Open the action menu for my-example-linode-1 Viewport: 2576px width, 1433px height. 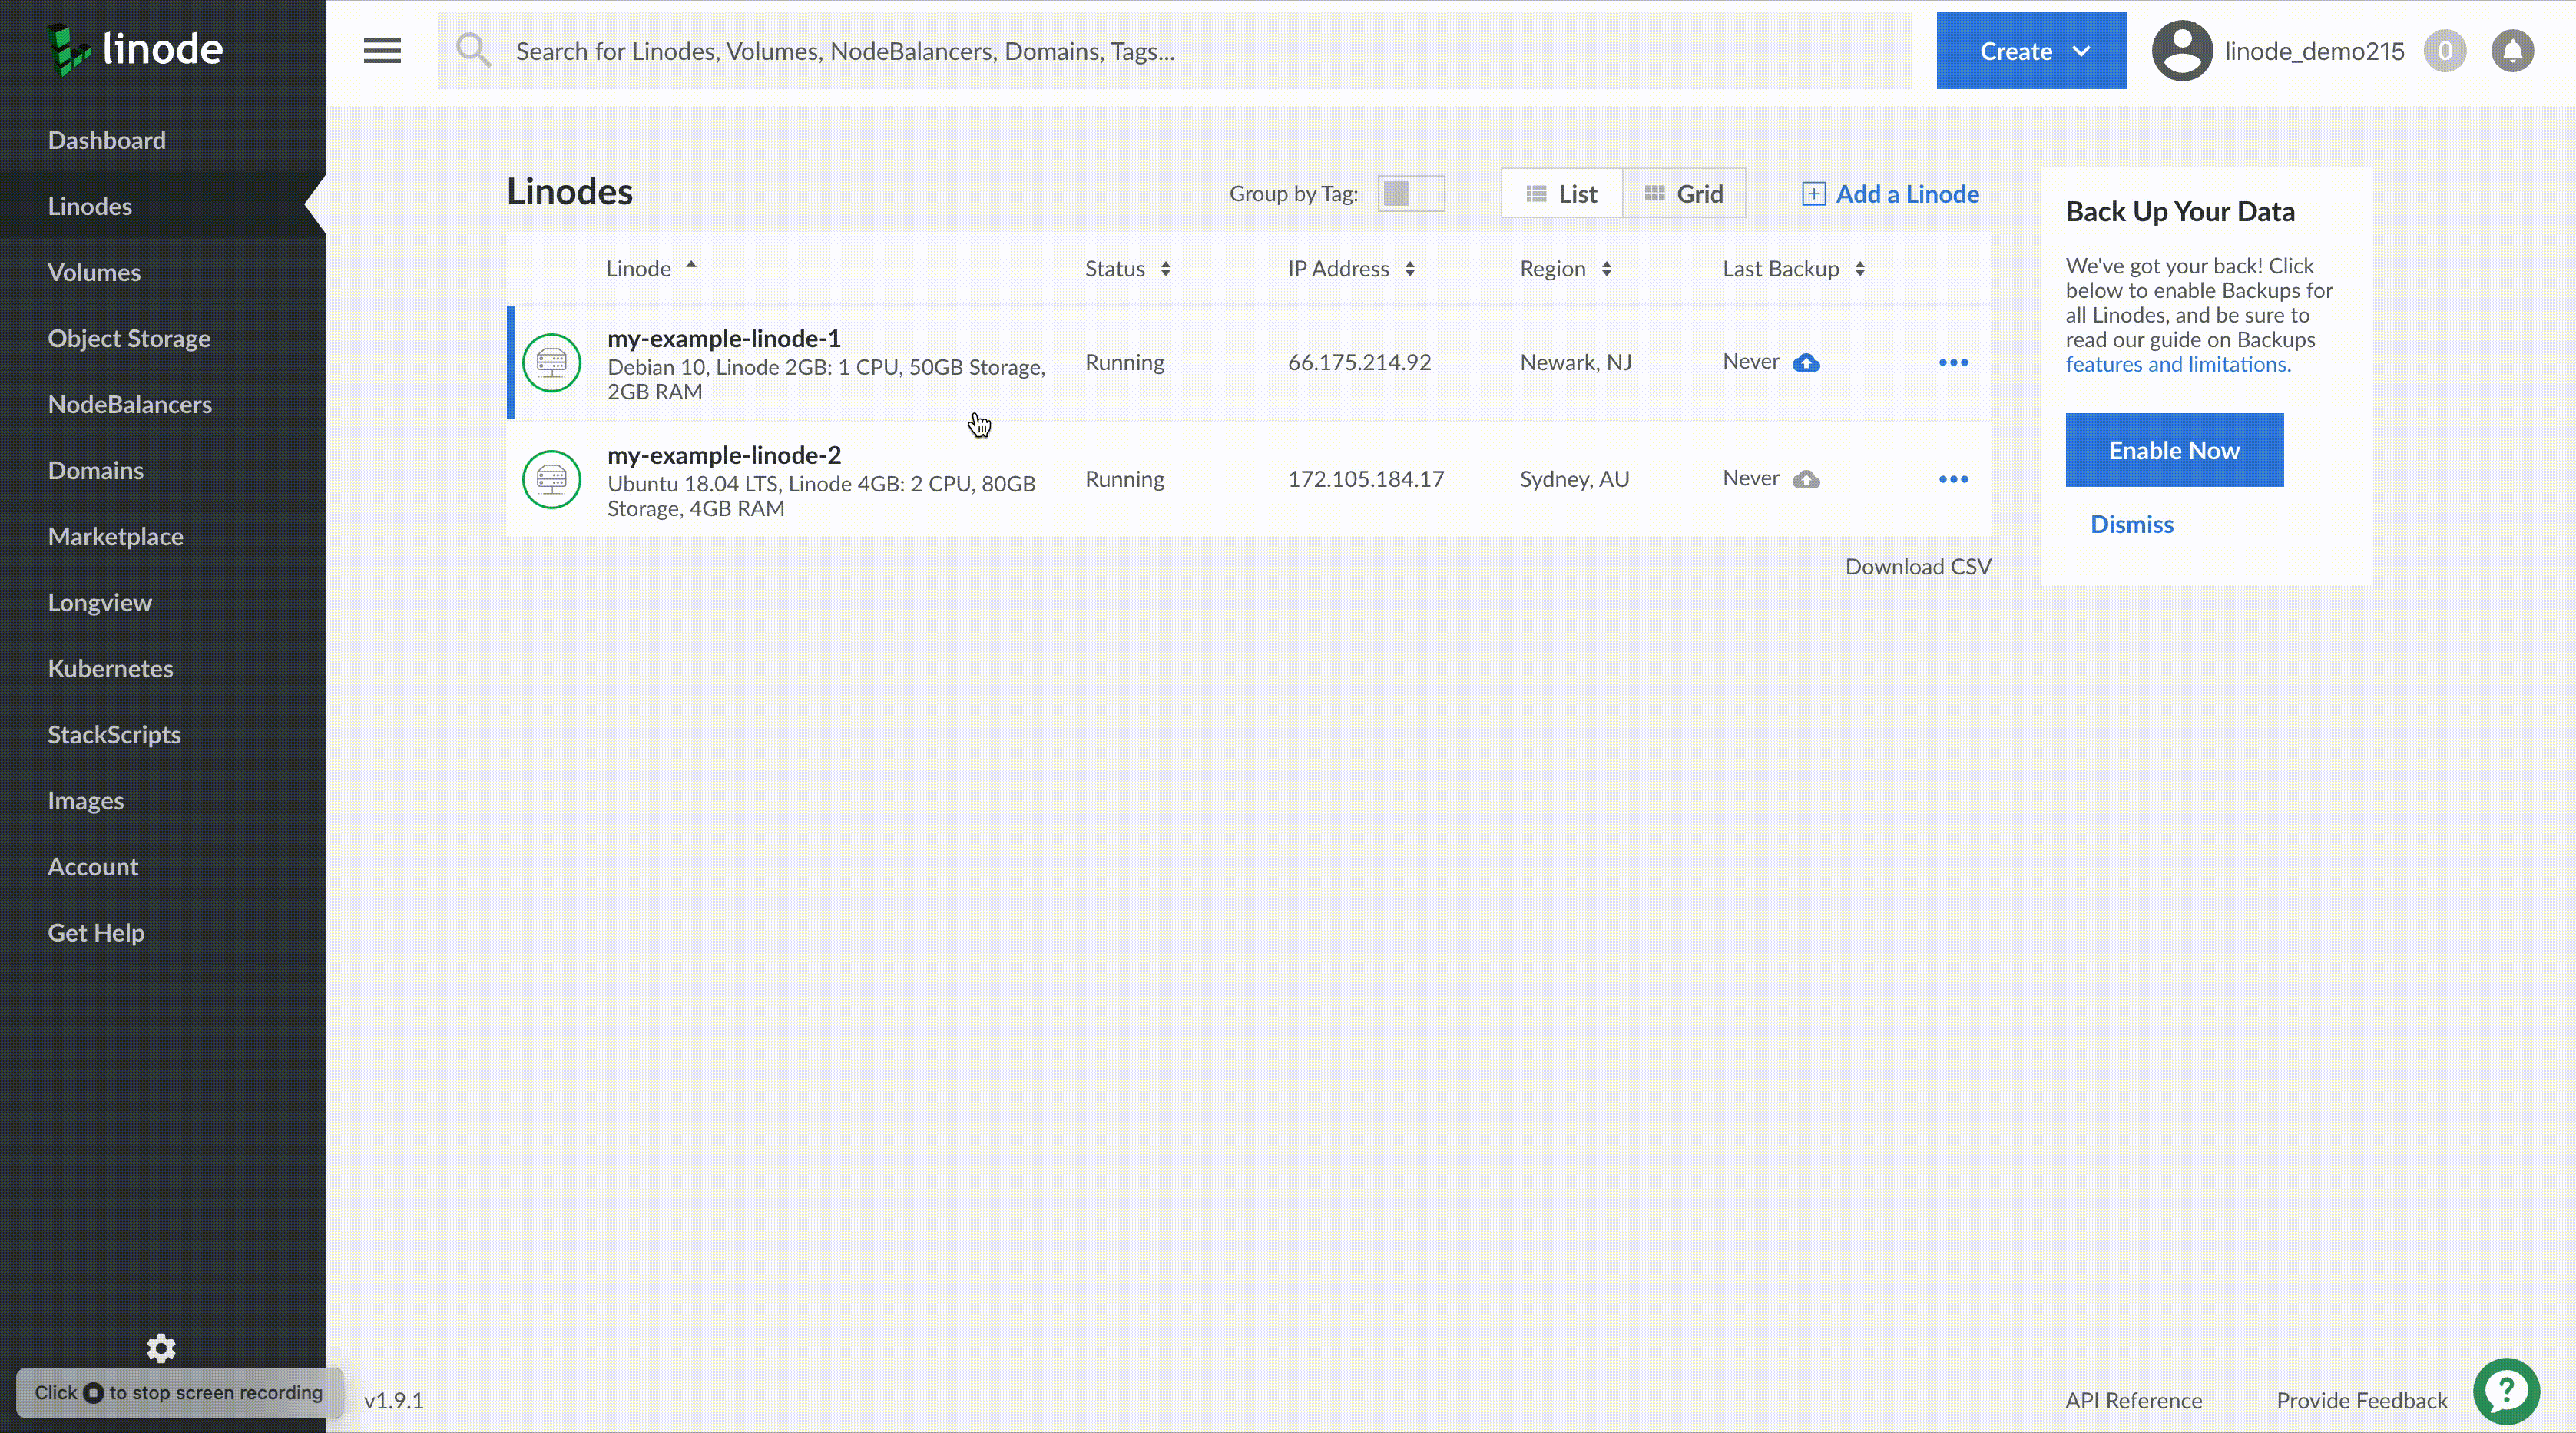[x=1952, y=363]
